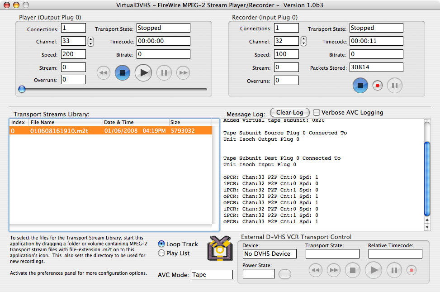Click the Clear Log button
This screenshot has height=292, width=440.
pos(289,112)
